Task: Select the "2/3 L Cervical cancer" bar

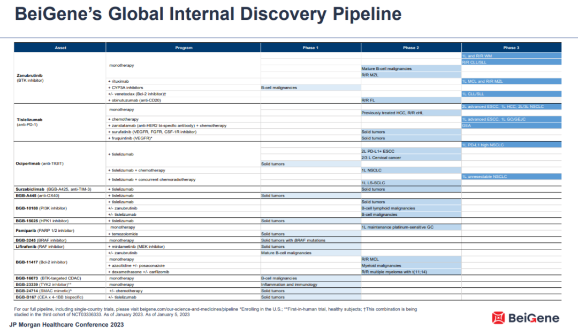Action: tap(411, 158)
